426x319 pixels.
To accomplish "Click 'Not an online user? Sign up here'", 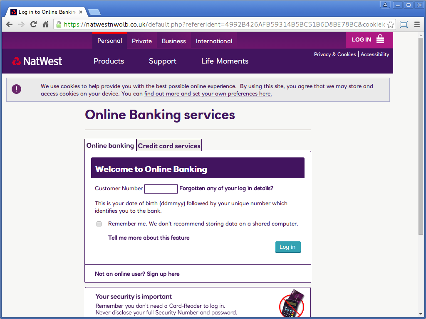I will click(137, 274).
